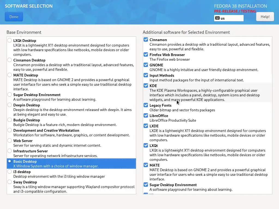Uncheck the LXQt add-on checkbox
This screenshot has height=209, width=279.
click(146, 145)
